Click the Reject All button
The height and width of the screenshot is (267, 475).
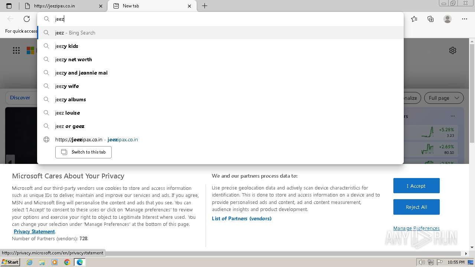pyautogui.click(x=416, y=207)
